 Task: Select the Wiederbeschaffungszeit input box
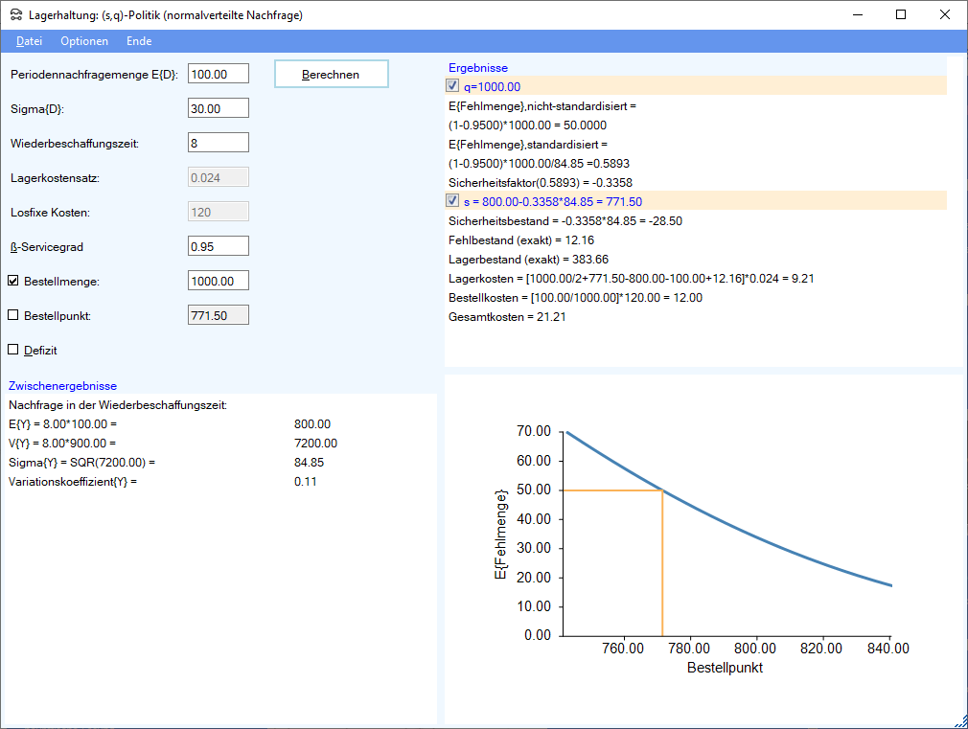click(x=219, y=143)
